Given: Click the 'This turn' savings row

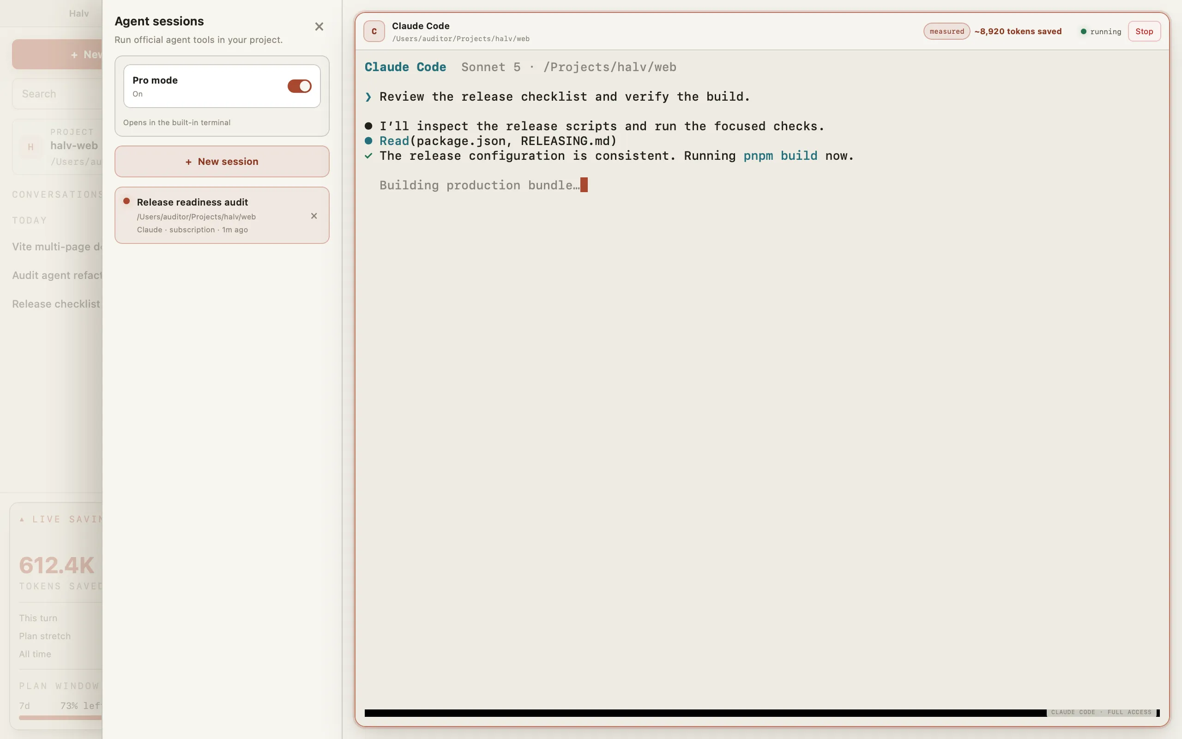Looking at the screenshot, I should tap(38, 618).
